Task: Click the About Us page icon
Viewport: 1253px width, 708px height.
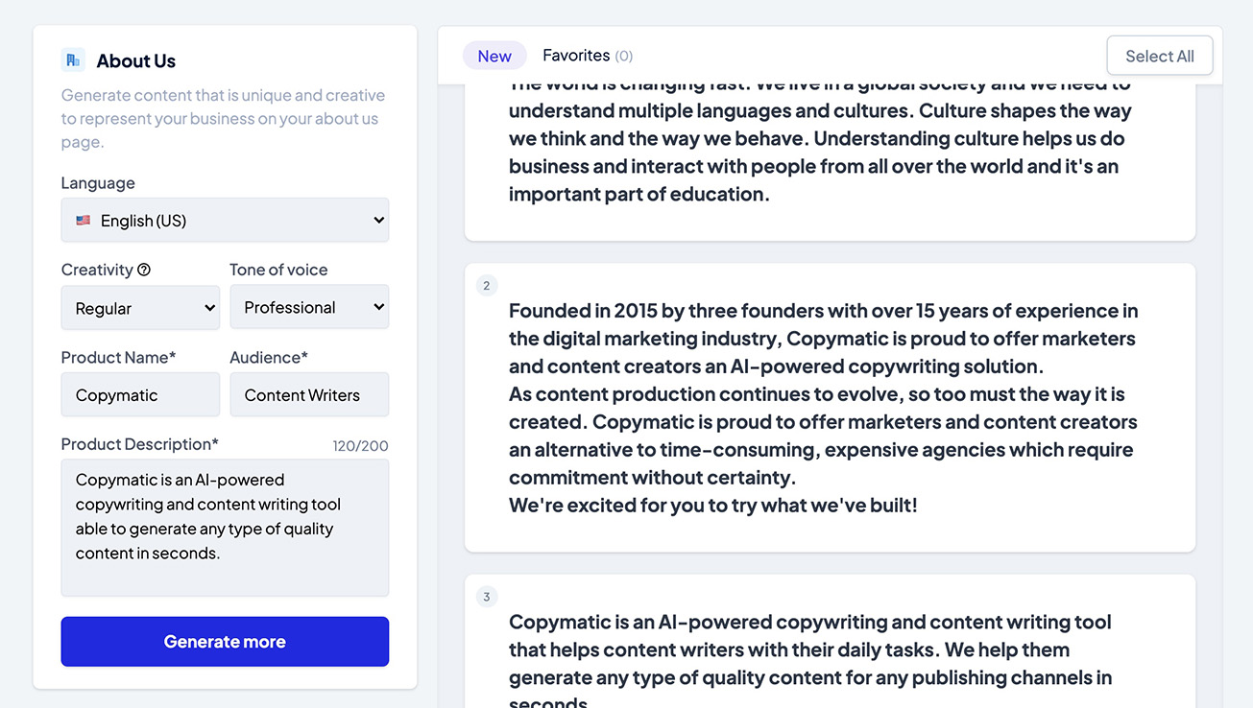Action: click(73, 59)
